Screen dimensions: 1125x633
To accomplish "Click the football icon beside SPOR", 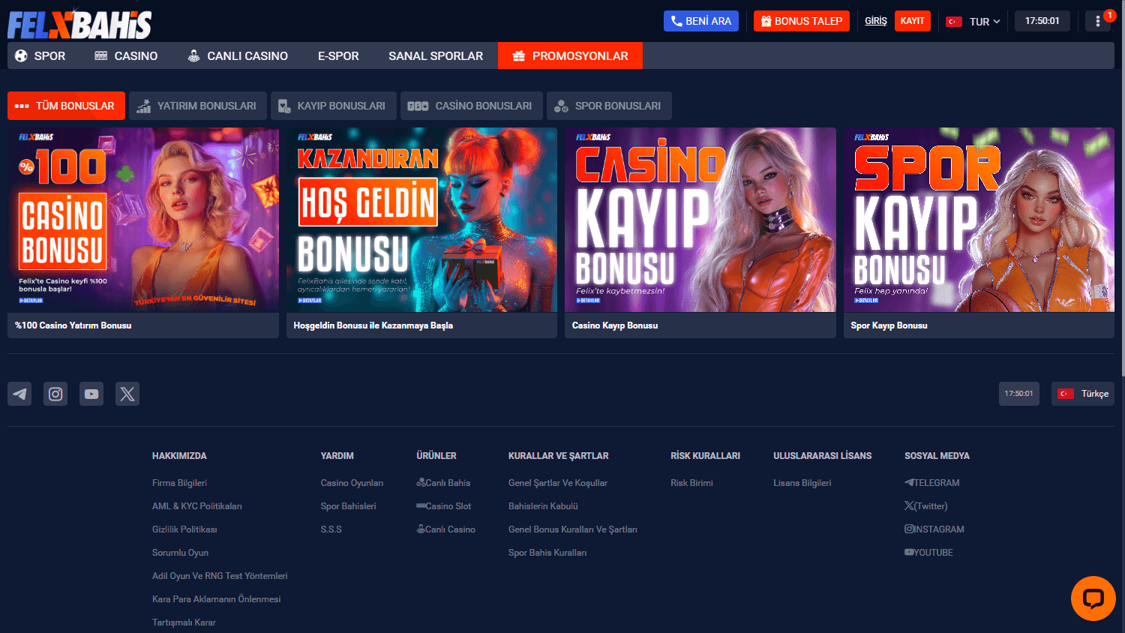I will (x=21, y=55).
